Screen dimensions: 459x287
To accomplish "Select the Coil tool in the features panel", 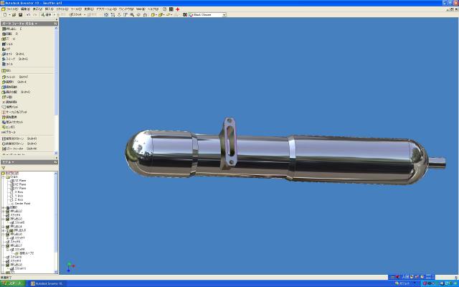I will (x=11, y=63).
